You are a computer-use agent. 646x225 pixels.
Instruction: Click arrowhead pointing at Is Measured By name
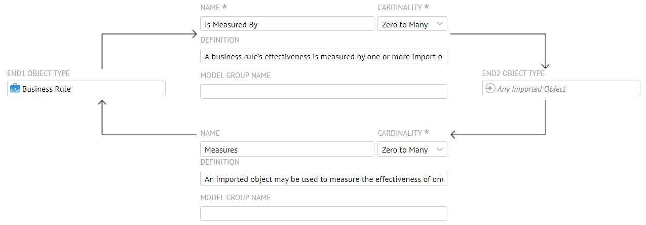tap(194, 34)
